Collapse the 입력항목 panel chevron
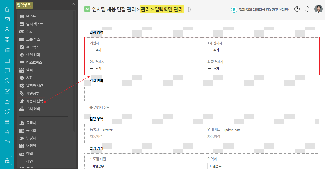This screenshot has height=169, width=325. tap(73, 4)
